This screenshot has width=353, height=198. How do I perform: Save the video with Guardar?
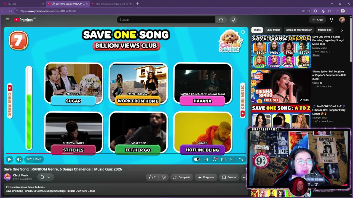pyautogui.click(x=229, y=177)
